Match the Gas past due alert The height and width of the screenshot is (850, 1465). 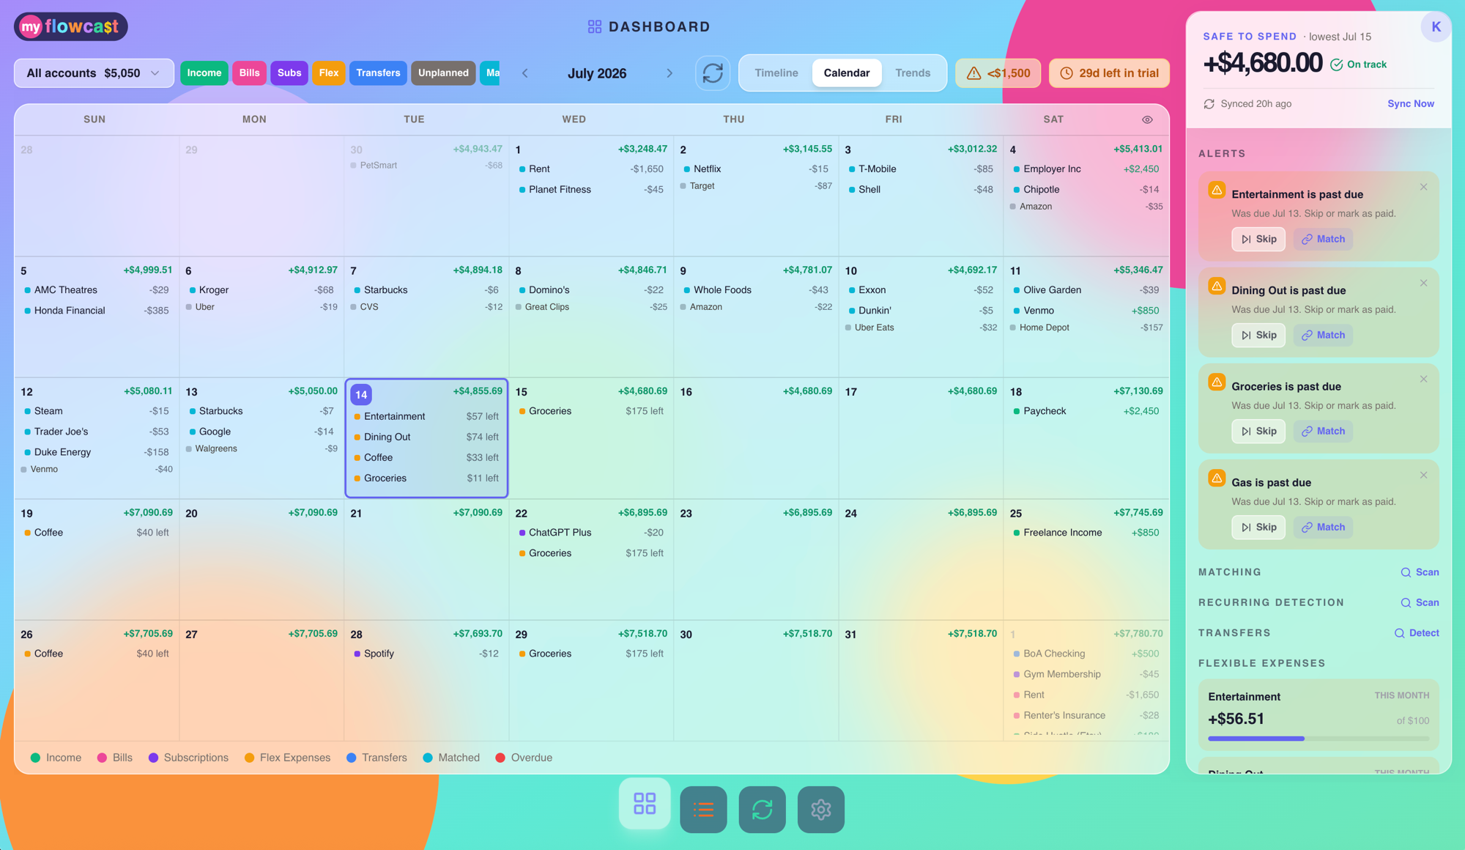tap(1323, 527)
